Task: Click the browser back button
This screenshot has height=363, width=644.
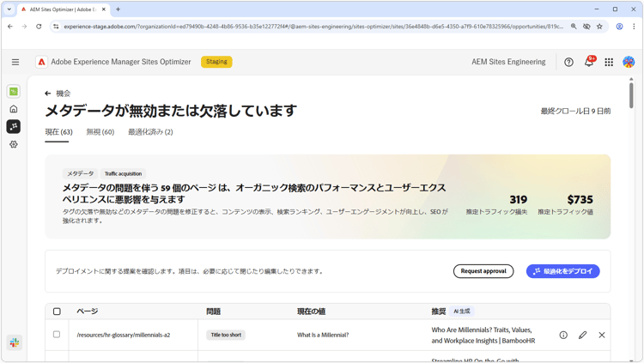Action: [x=10, y=27]
